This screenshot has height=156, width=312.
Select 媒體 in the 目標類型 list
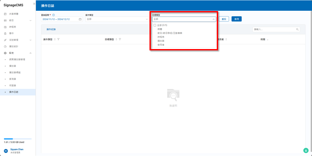160,29
